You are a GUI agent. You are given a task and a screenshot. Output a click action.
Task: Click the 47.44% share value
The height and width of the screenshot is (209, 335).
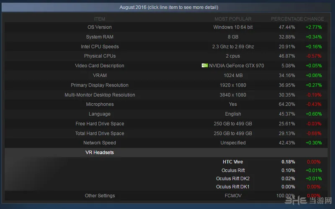click(x=287, y=27)
